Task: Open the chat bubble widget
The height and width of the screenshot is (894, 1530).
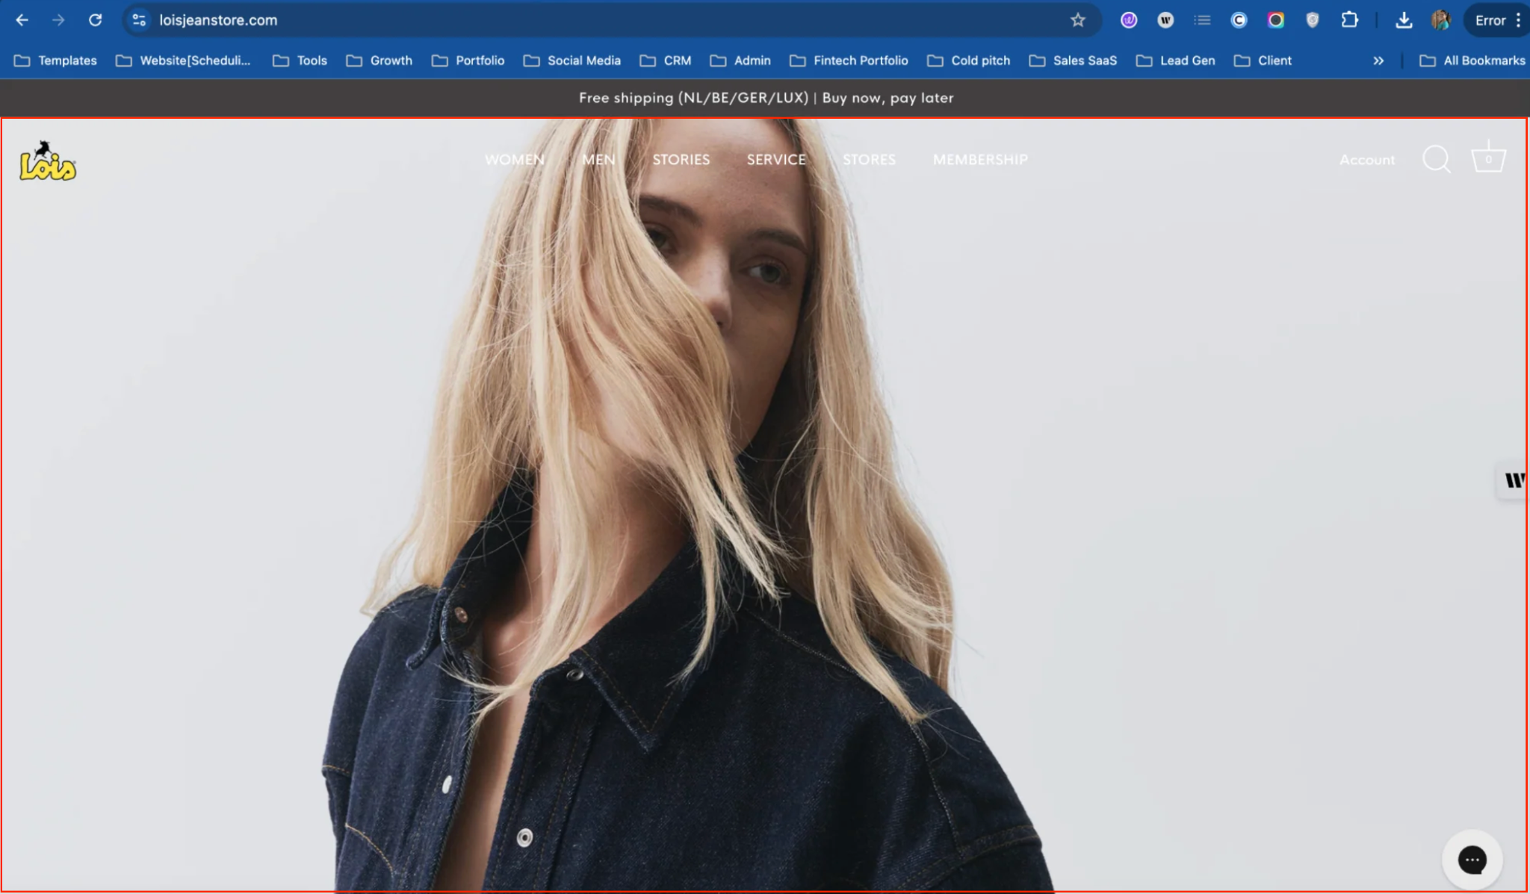Action: (x=1471, y=860)
